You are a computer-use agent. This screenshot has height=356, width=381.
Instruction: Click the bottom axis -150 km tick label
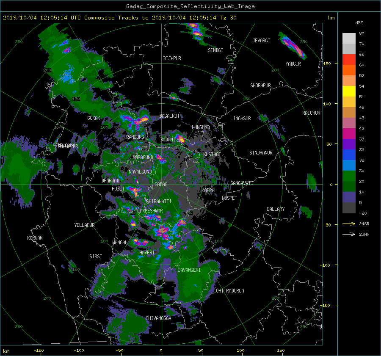[39, 350]
